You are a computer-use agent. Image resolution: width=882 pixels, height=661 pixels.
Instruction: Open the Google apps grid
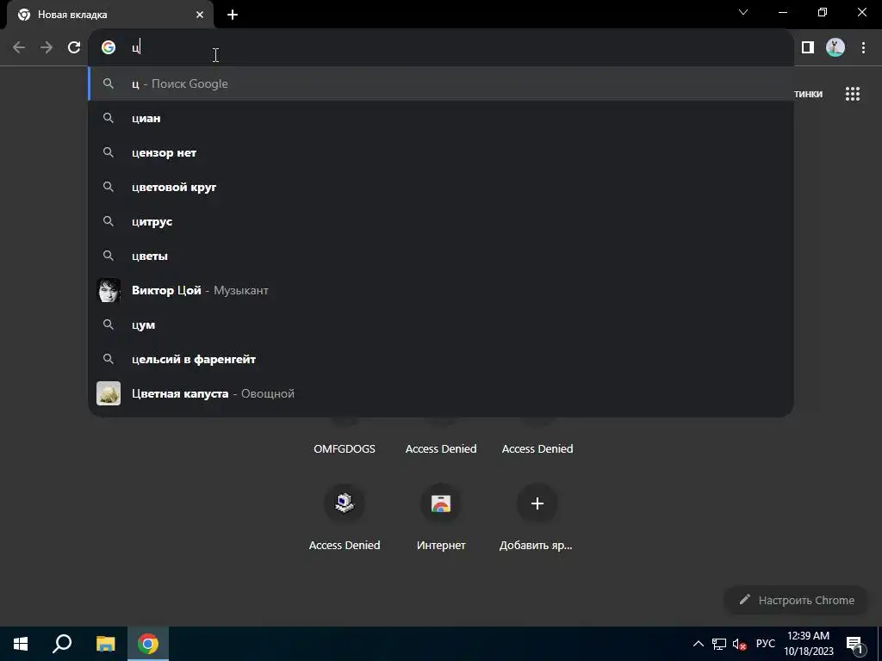(852, 94)
